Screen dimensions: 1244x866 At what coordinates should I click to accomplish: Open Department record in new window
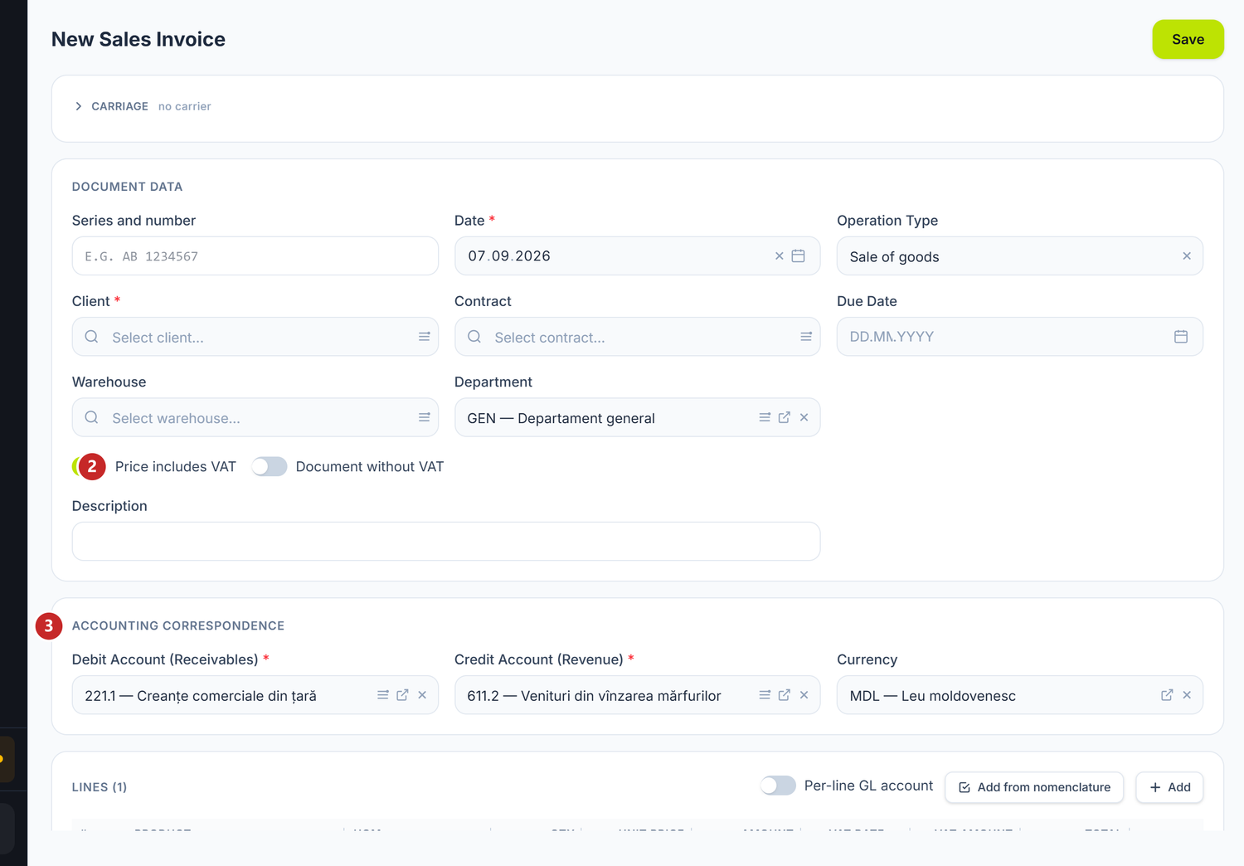pyautogui.click(x=785, y=417)
